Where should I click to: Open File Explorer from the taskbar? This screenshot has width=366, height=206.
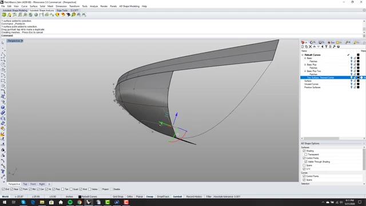pos(42,202)
